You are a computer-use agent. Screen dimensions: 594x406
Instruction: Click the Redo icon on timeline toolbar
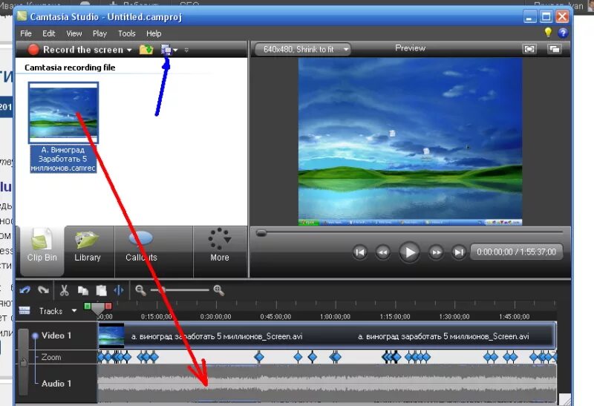tap(43, 290)
